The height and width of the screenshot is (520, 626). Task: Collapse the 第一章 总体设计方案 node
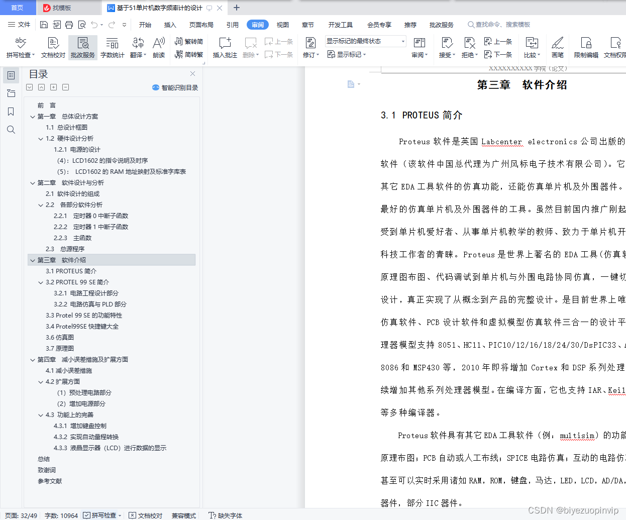coord(33,117)
